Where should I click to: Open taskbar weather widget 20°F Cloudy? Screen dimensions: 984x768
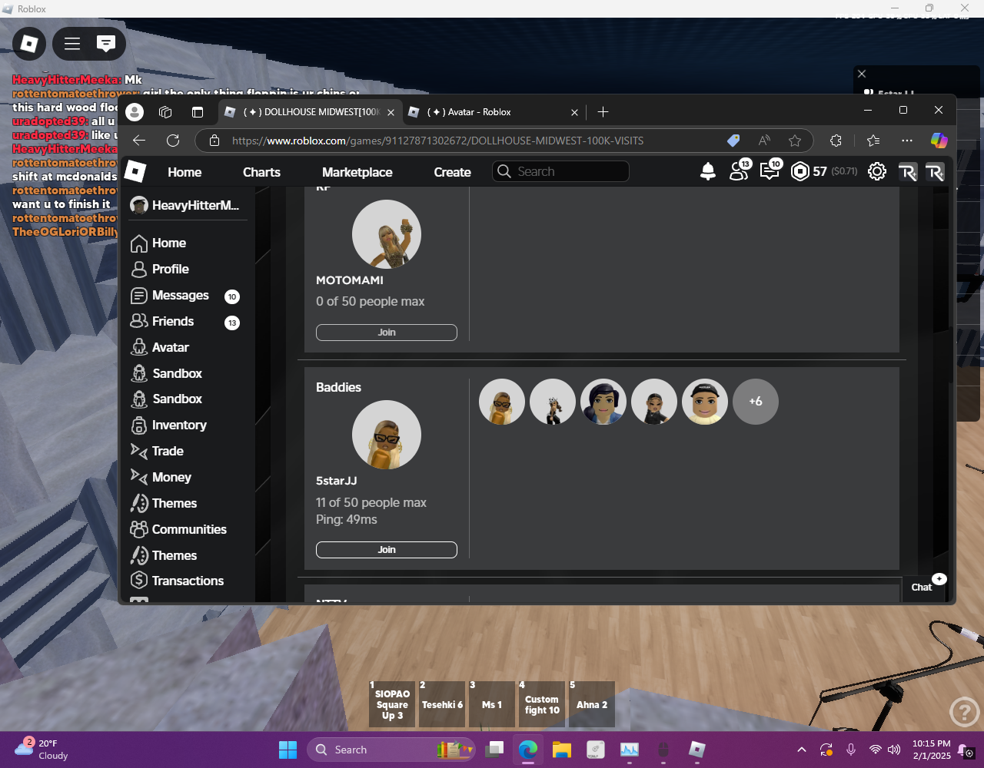[42, 750]
